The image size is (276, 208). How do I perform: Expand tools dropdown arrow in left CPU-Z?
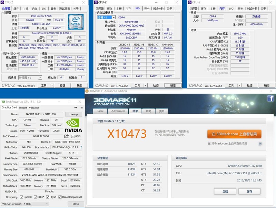(x=52, y=85)
